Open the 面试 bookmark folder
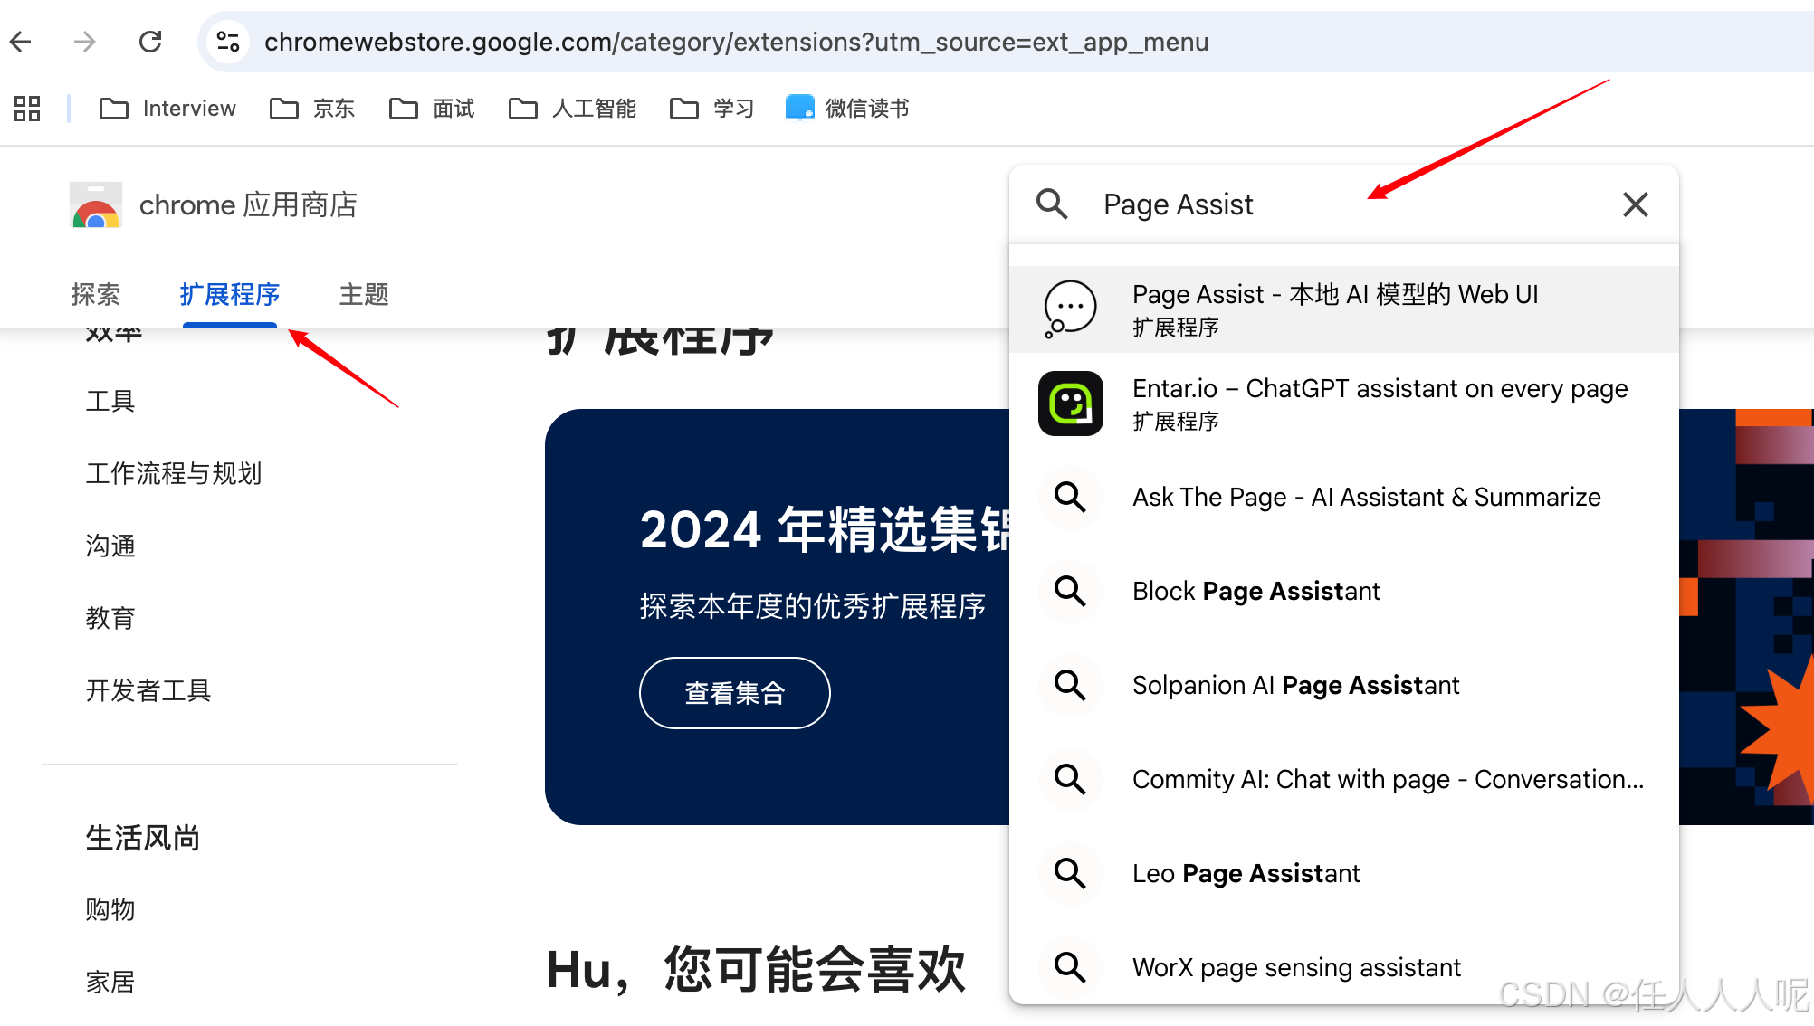This screenshot has height=1026, width=1814. (432, 109)
